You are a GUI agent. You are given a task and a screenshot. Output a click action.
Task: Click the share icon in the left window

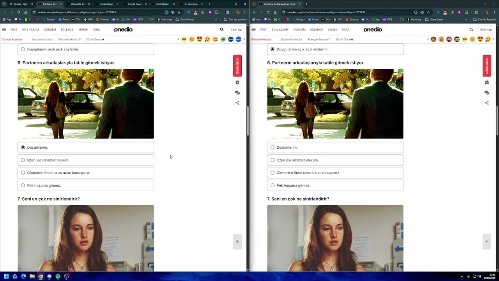click(x=237, y=103)
